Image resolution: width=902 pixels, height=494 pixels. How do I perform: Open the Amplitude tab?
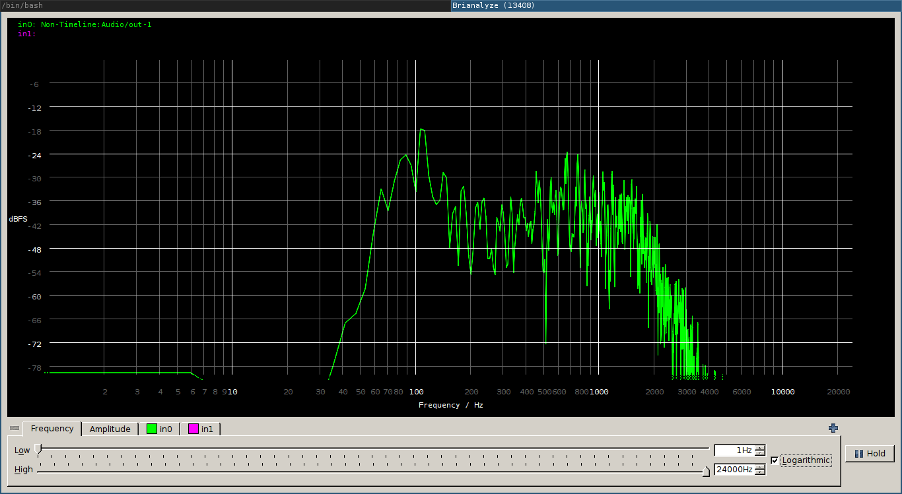110,429
